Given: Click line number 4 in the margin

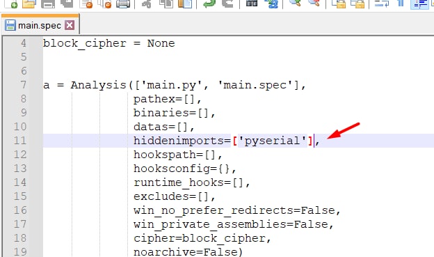Looking at the screenshot, I should [23, 43].
